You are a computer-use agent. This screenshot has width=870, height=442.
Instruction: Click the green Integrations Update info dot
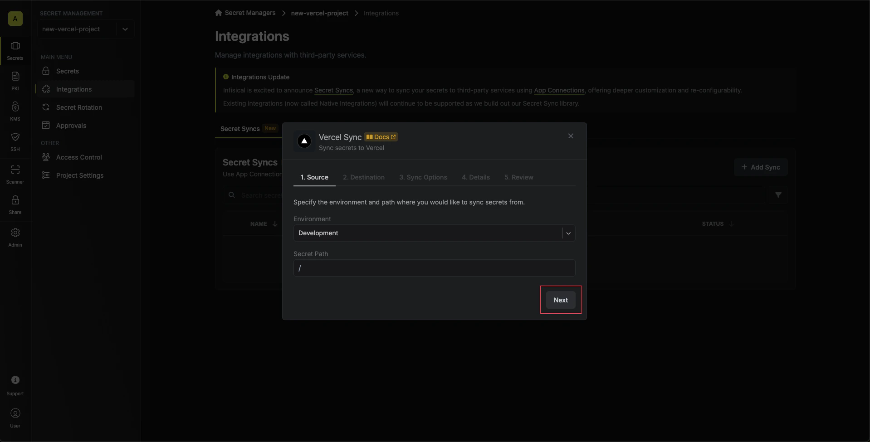226,77
